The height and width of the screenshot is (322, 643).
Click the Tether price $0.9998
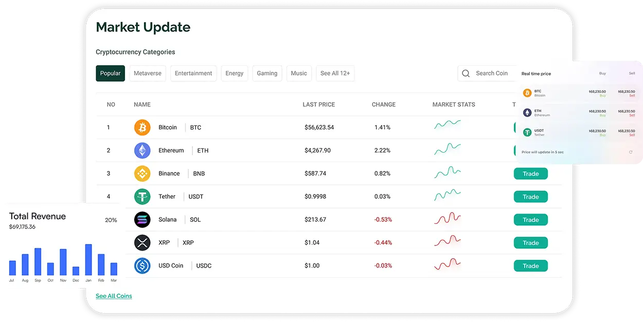[315, 197]
